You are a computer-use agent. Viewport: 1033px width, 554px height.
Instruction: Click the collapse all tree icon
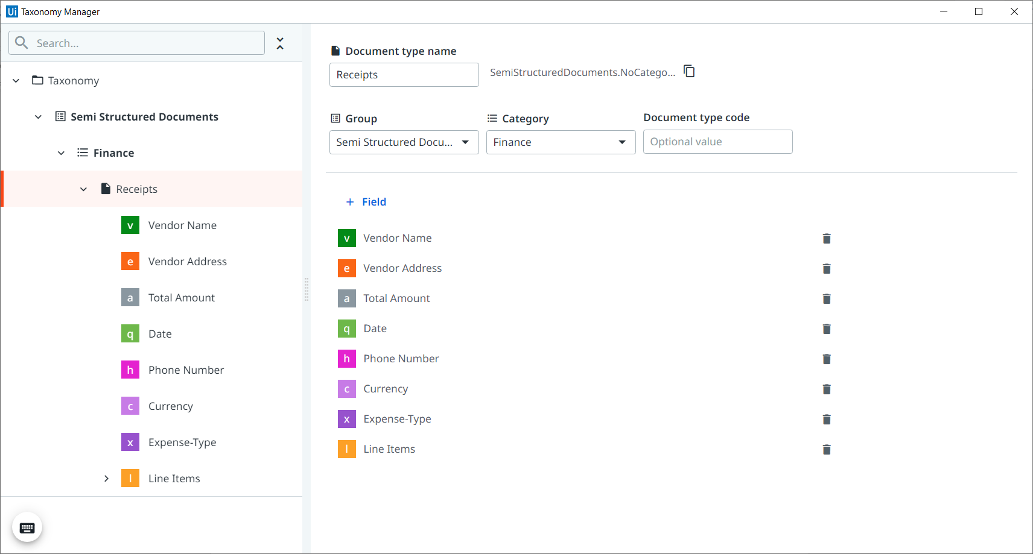280,43
